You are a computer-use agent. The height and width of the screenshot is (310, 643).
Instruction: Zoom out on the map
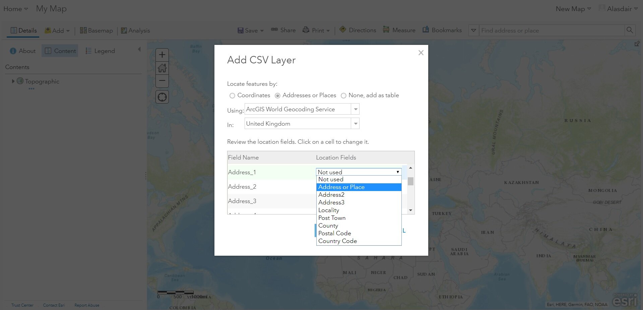tap(162, 81)
